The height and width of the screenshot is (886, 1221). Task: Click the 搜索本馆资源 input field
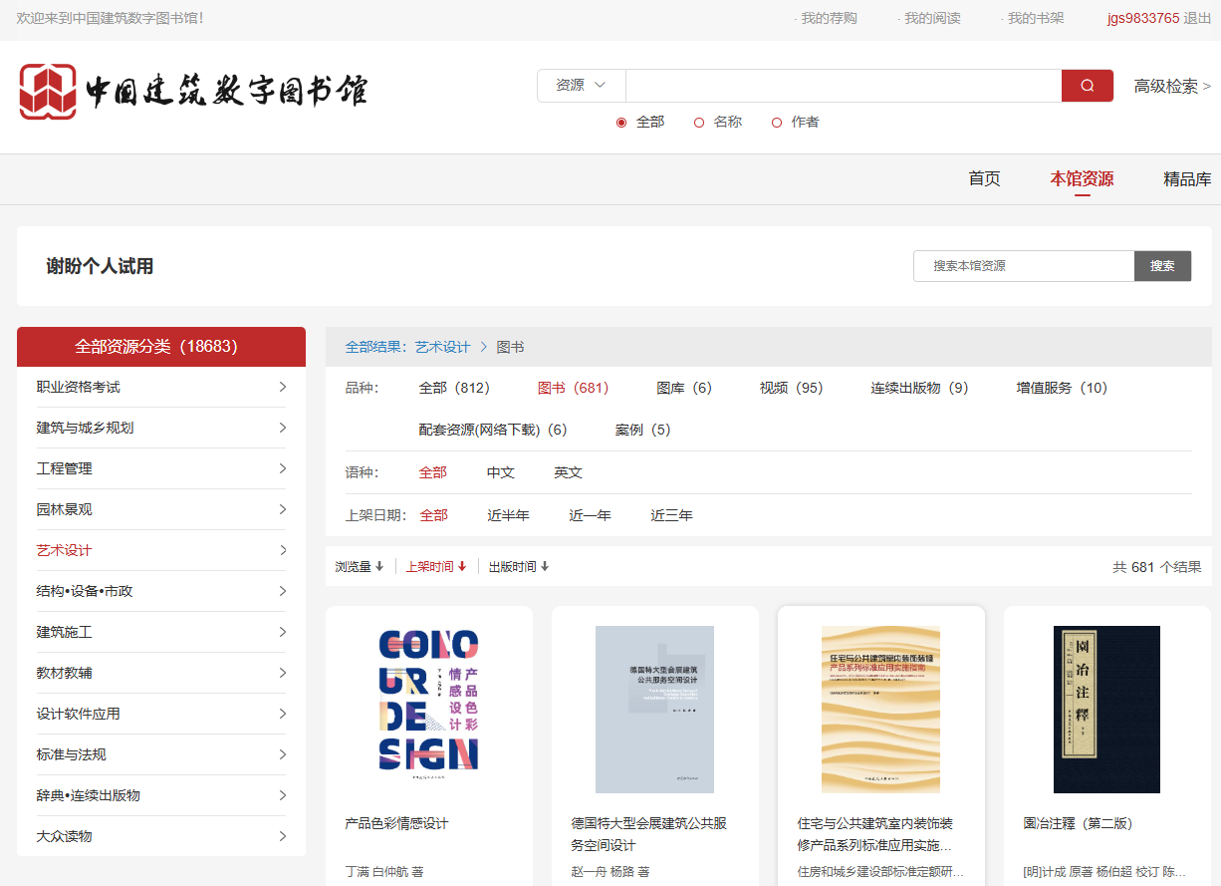[x=1023, y=266]
